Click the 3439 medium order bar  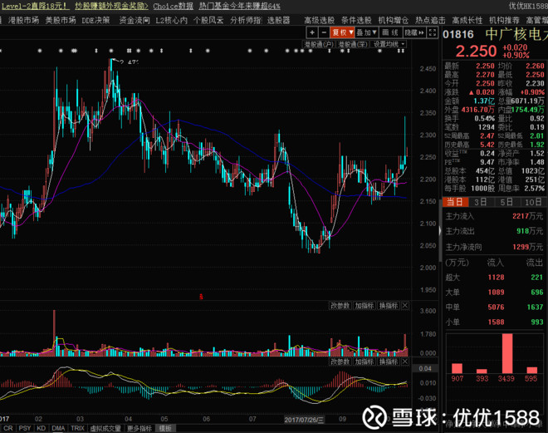point(506,353)
